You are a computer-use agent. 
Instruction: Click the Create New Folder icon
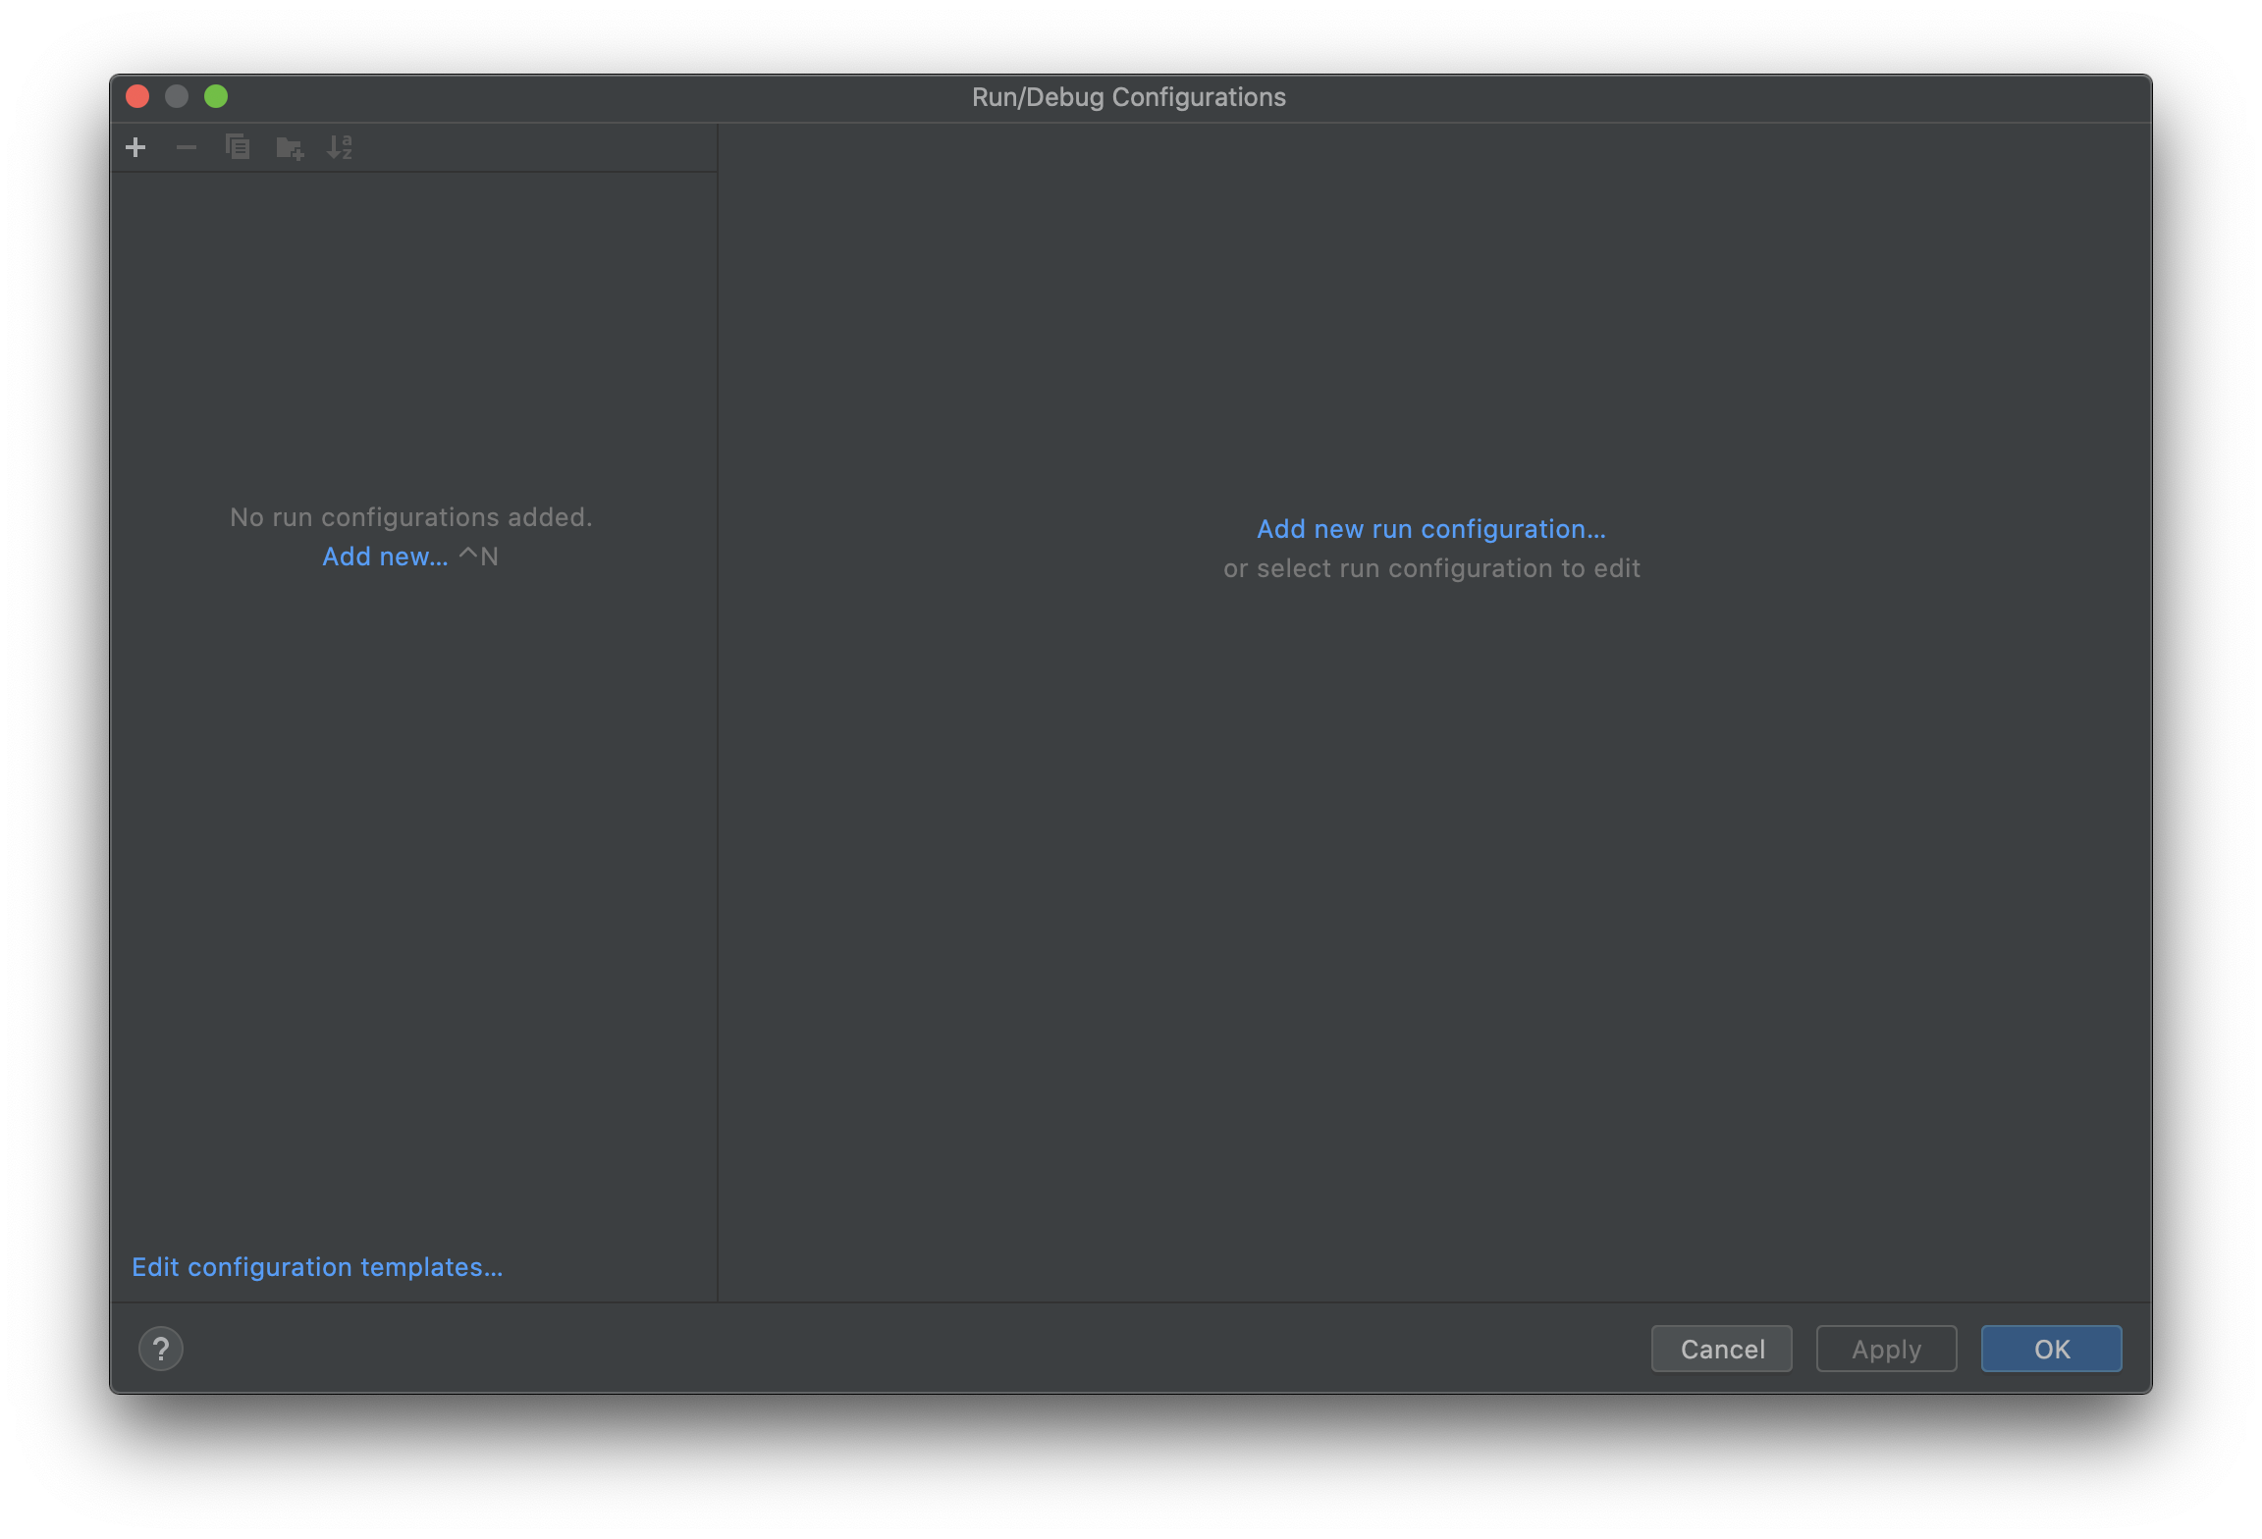click(x=290, y=148)
